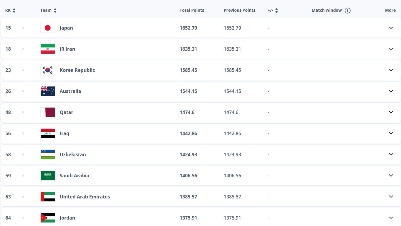Click Qatar's previous points 1474.6

click(x=231, y=112)
